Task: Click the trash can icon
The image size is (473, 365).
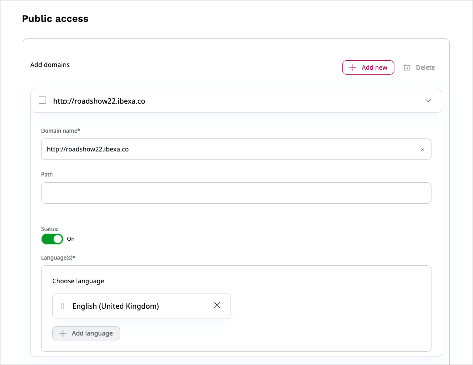Action: click(407, 67)
